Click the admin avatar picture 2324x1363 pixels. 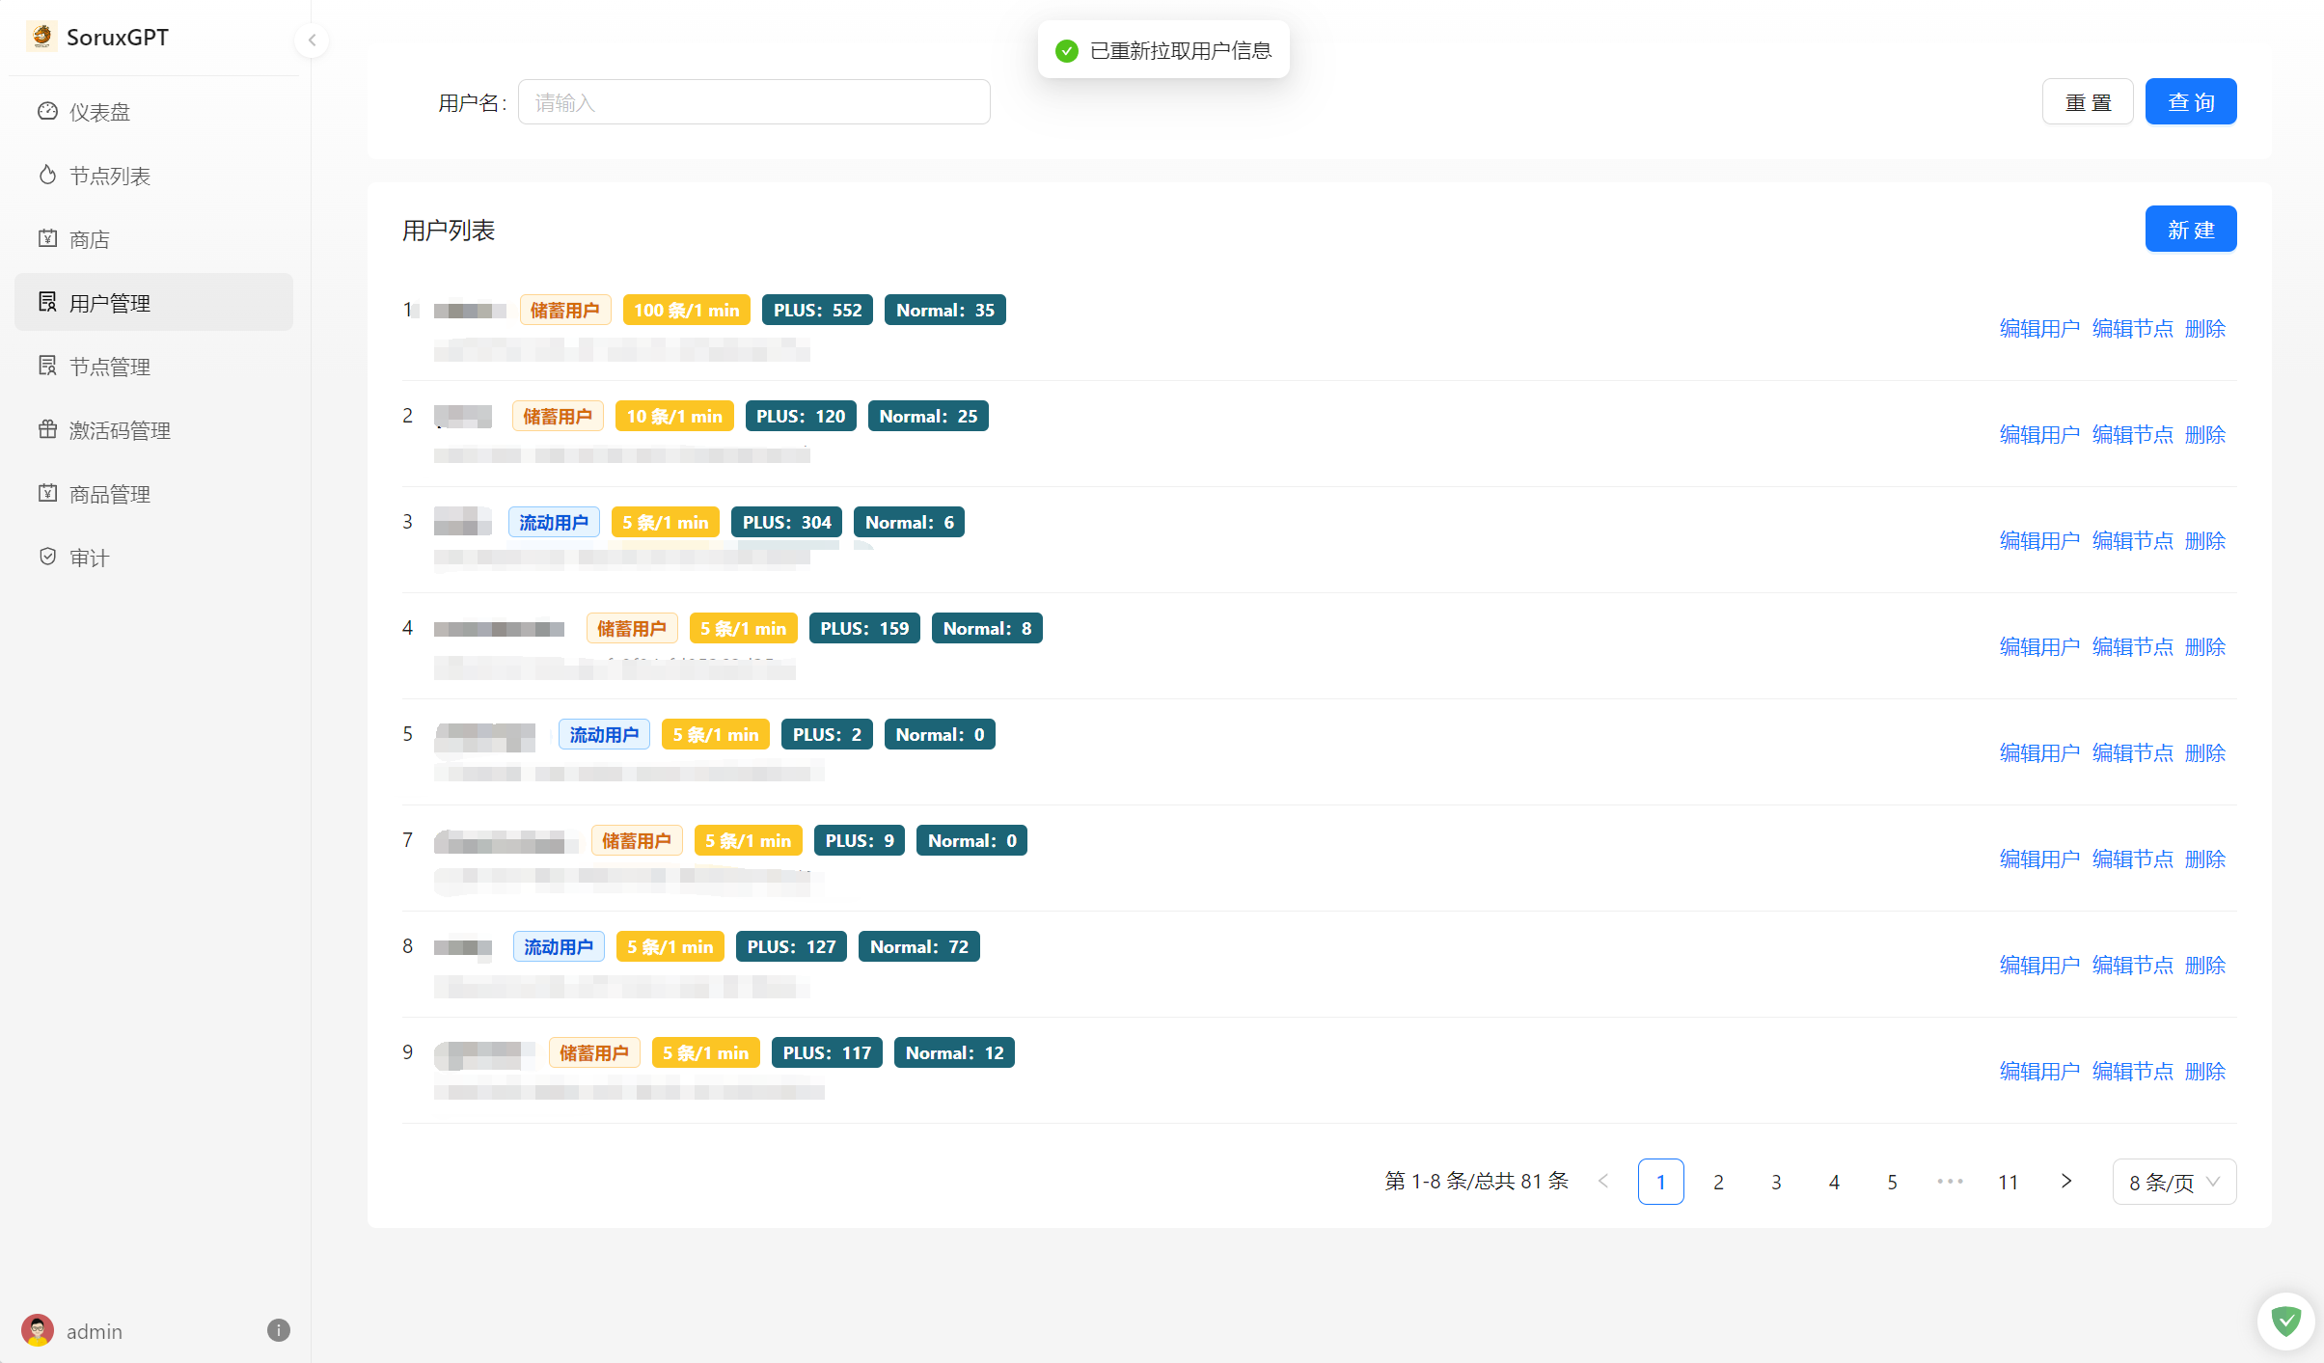[38, 1331]
